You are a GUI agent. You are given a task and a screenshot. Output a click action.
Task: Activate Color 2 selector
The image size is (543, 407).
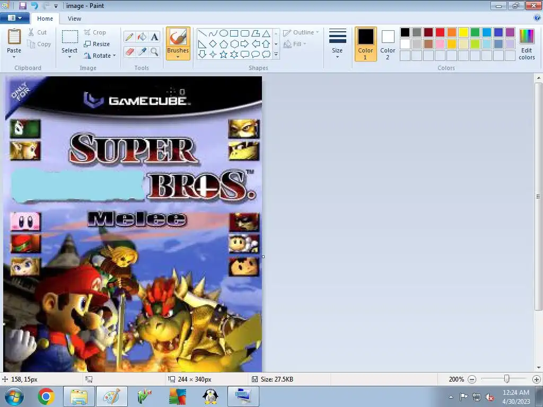[388, 45]
